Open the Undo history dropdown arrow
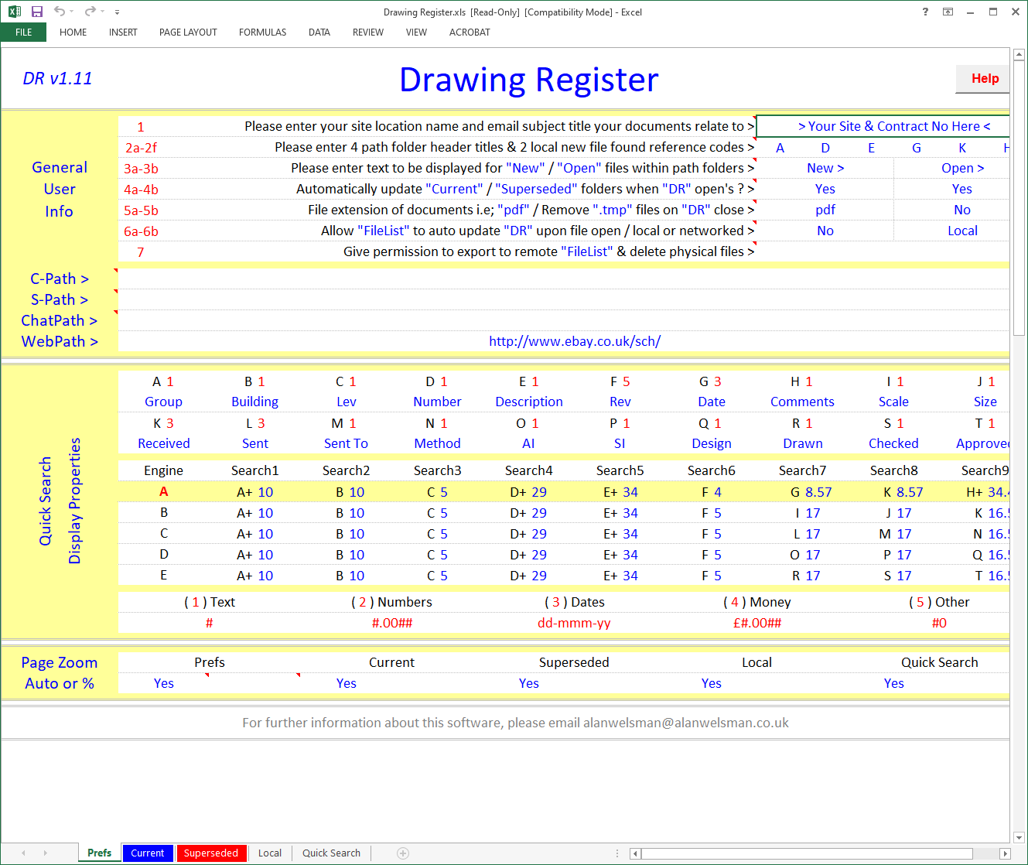 point(72,12)
